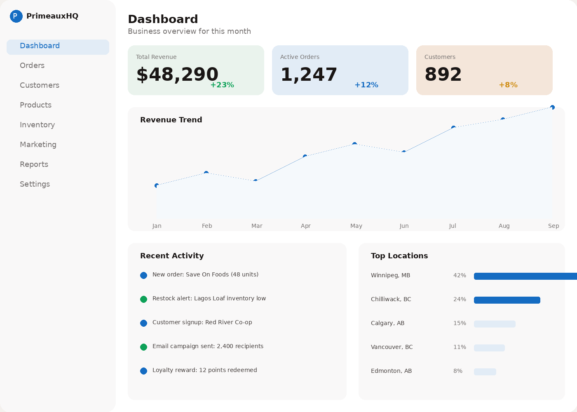
Task: Select Marketing in the navigation
Action: (x=38, y=145)
